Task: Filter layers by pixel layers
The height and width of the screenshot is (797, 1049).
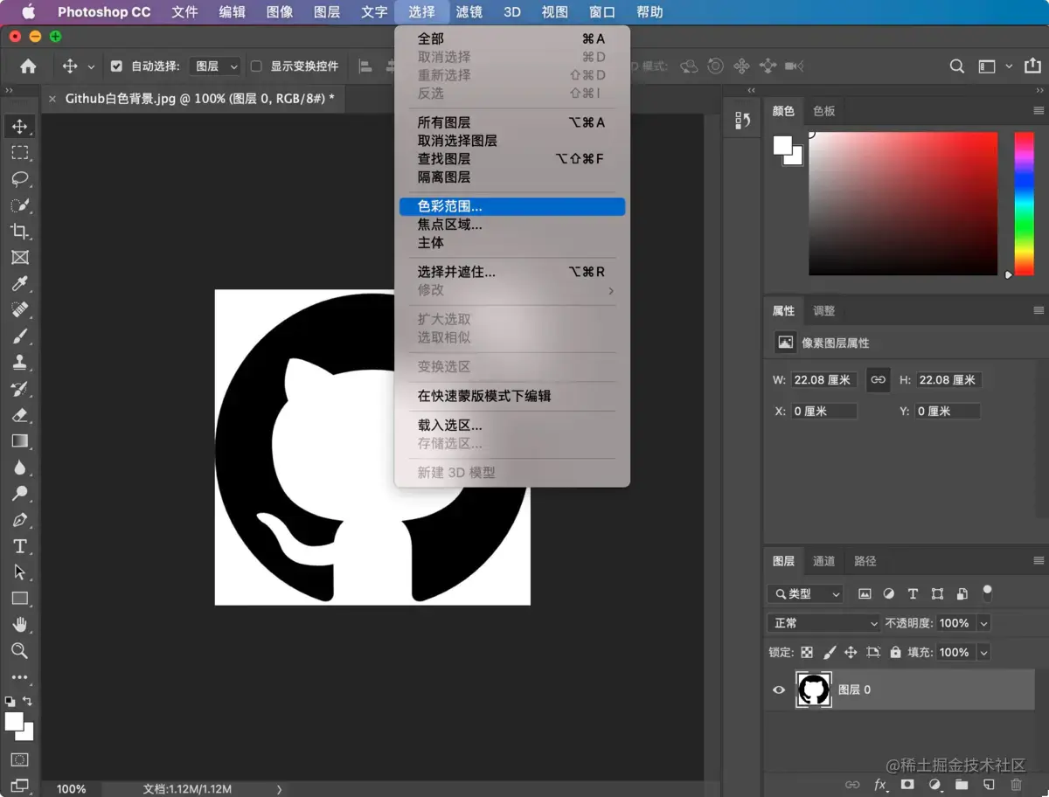Action: coord(865,594)
